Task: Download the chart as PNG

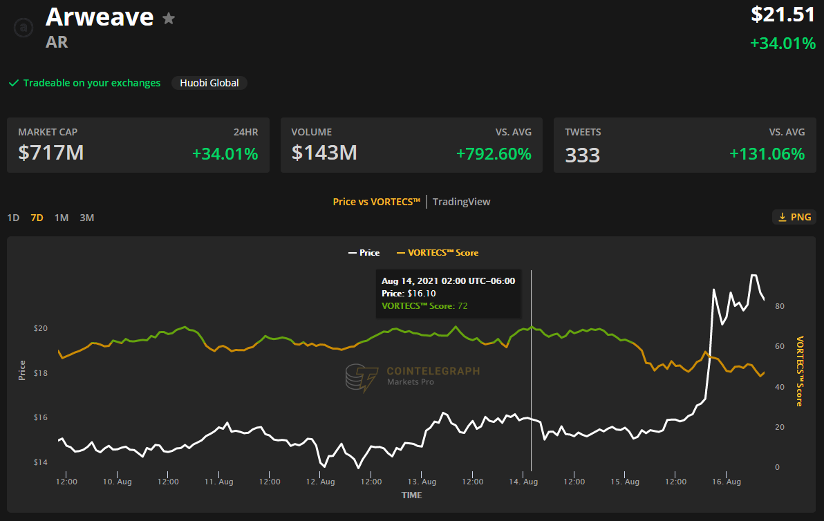Action: pos(794,217)
